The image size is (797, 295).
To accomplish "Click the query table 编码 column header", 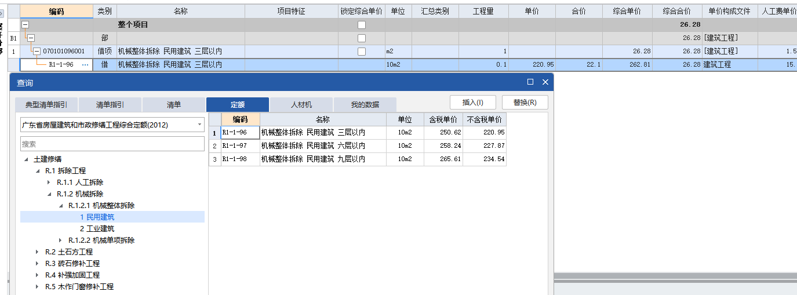I will point(240,119).
